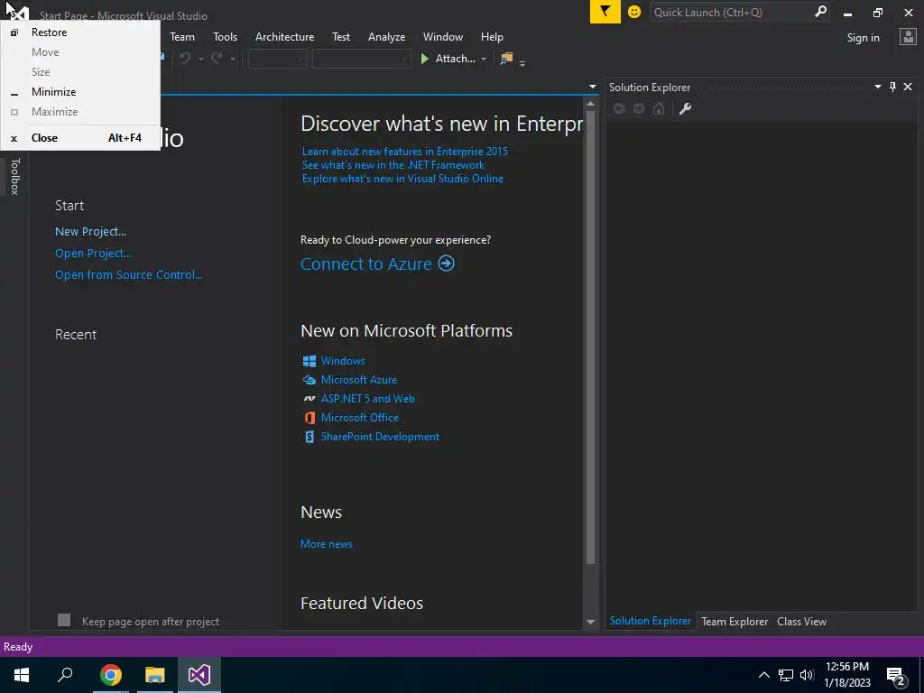Click the network tray icon
This screenshot has width=924, height=693.
(786, 675)
